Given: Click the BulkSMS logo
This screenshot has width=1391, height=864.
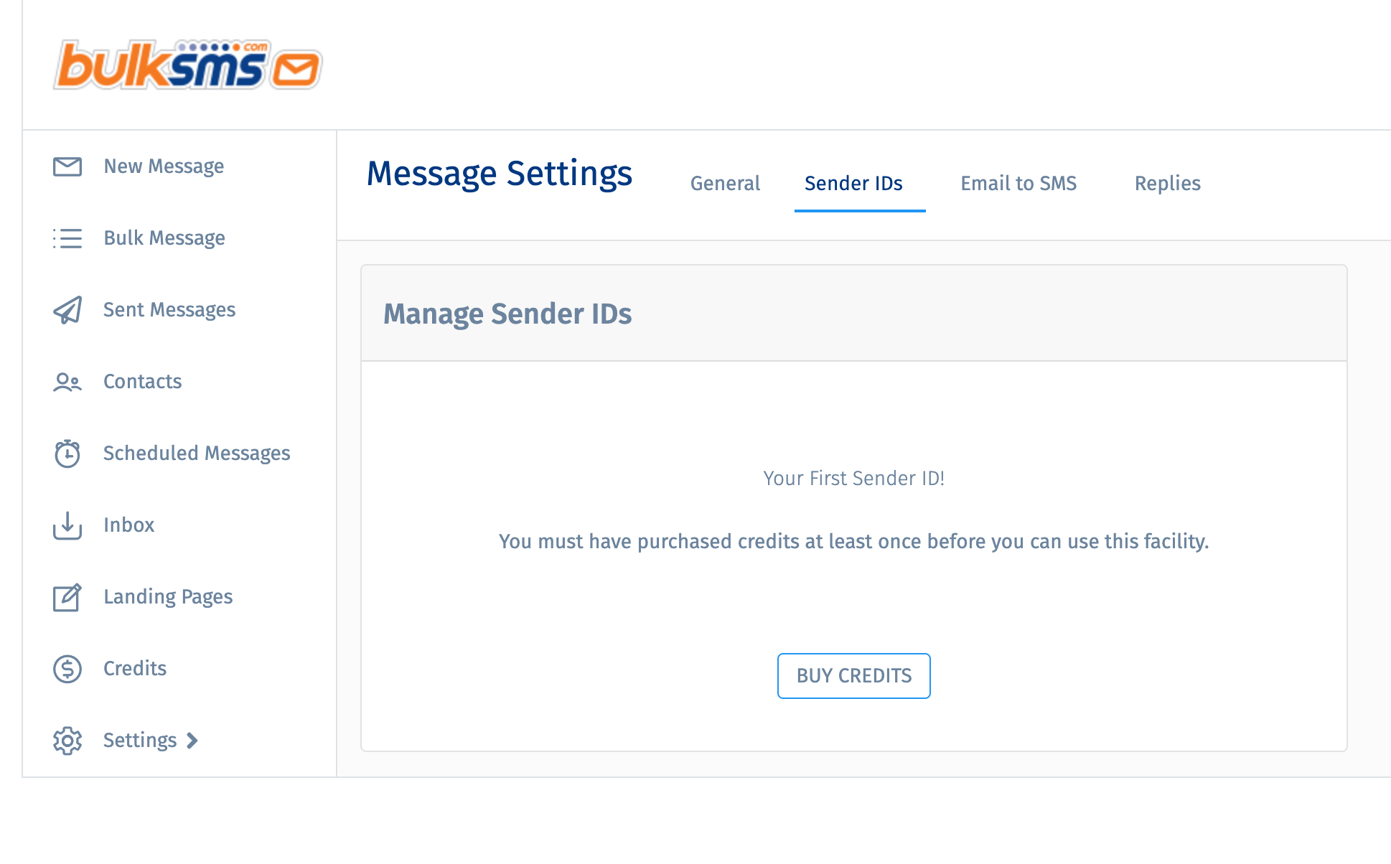Looking at the screenshot, I should (x=188, y=66).
